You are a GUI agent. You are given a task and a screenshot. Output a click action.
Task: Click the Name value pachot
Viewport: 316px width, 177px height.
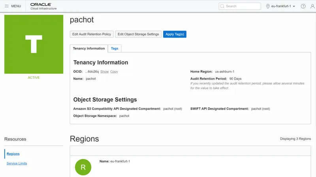[x=91, y=78]
